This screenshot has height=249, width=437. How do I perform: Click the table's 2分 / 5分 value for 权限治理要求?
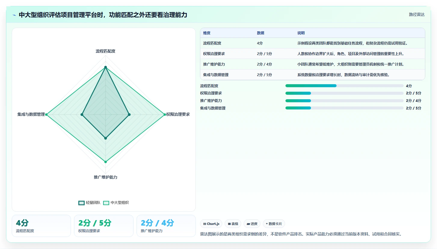tap(264, 54)
